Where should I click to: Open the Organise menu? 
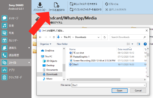click(46, 44)
